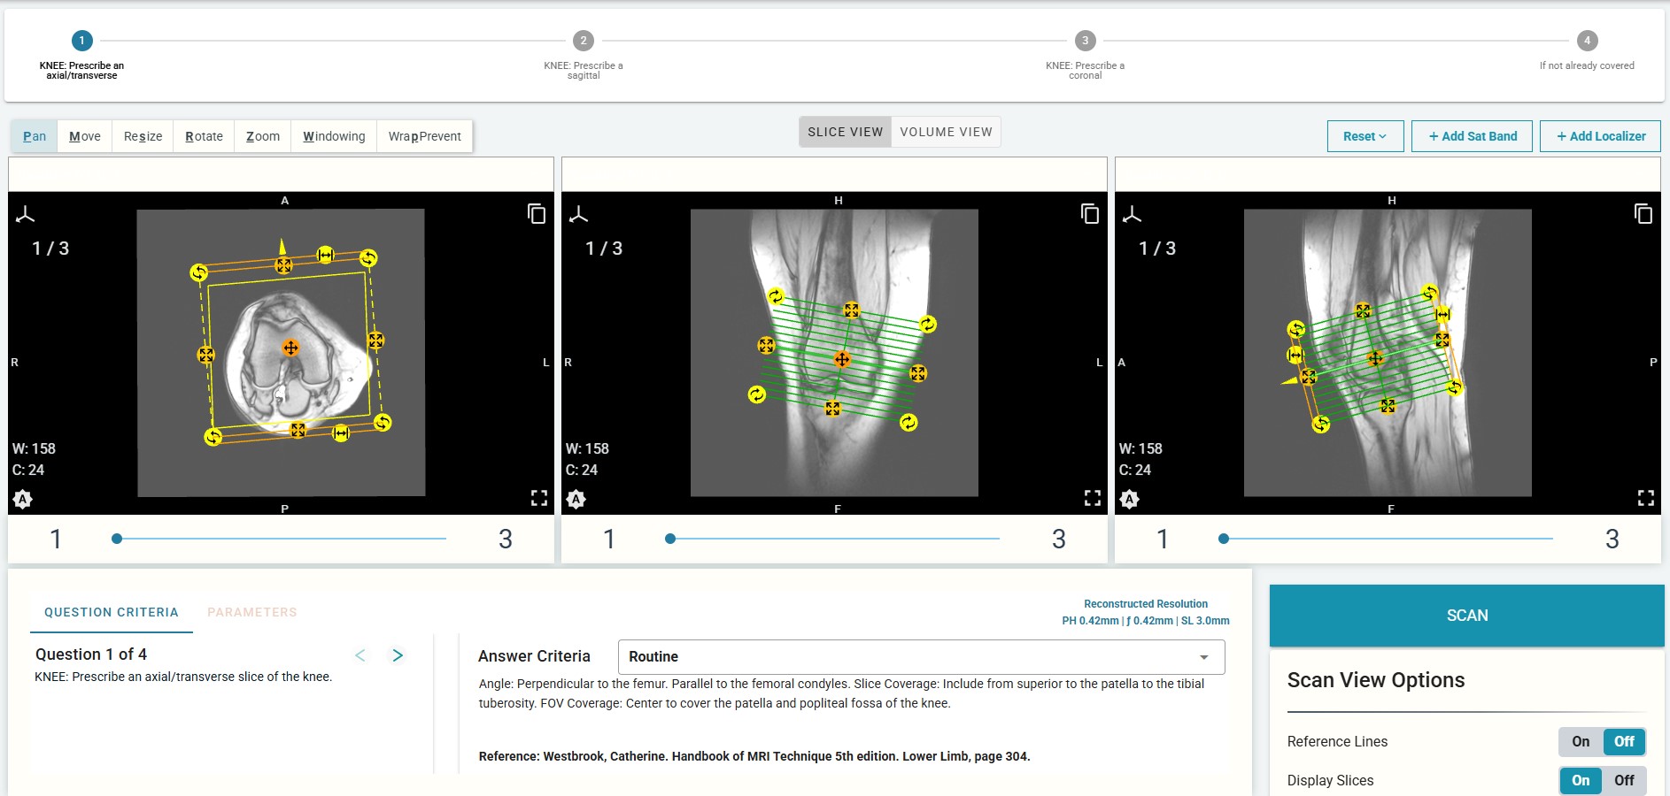Click bottom-right rotate handle in coronal view

908,423
